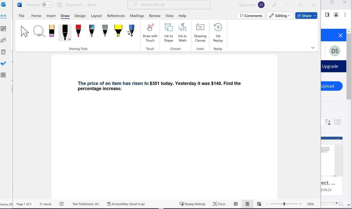352x209 pixels.
Task: Open the Accessibility checker status
Action: coord(126,204)
